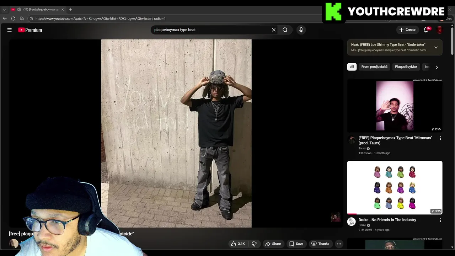Screen dimensions: 455x256
Task: Dislike the current video
Action: 254,244
